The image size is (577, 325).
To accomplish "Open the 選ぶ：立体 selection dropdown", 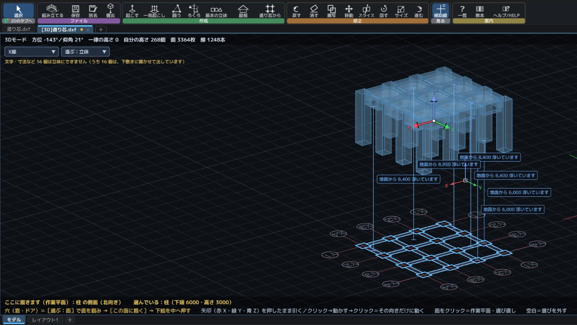I will click(85, 52).
